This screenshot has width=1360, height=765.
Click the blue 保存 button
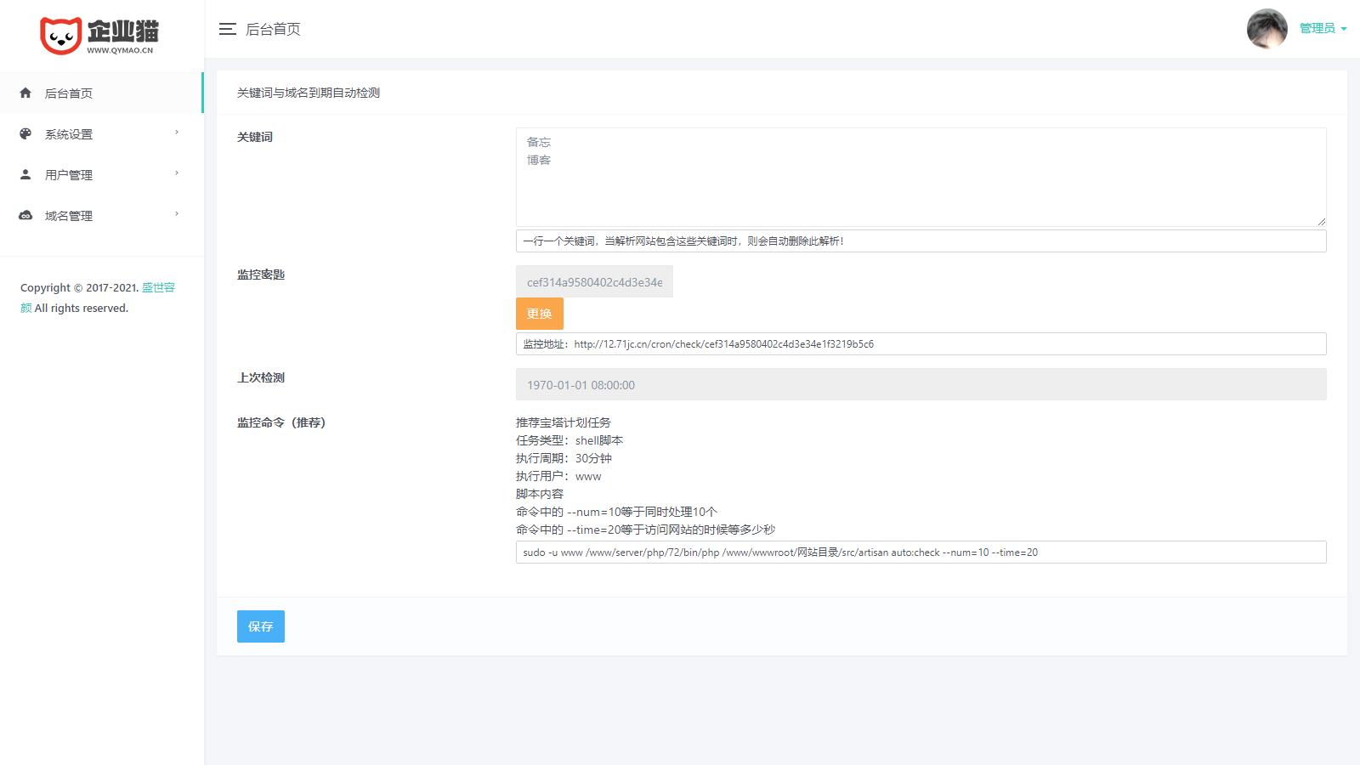coord(260,626)
